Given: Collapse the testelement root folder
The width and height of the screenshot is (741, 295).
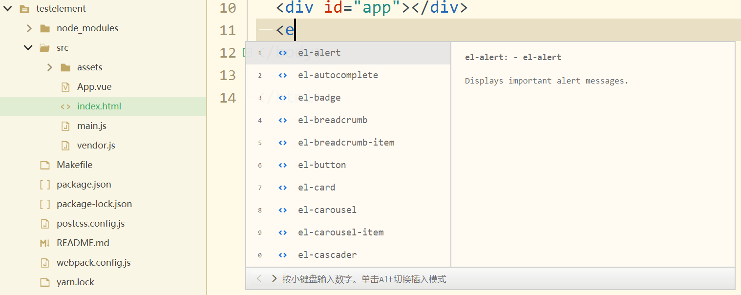Looking at the screenshot, I should point(7,9).
